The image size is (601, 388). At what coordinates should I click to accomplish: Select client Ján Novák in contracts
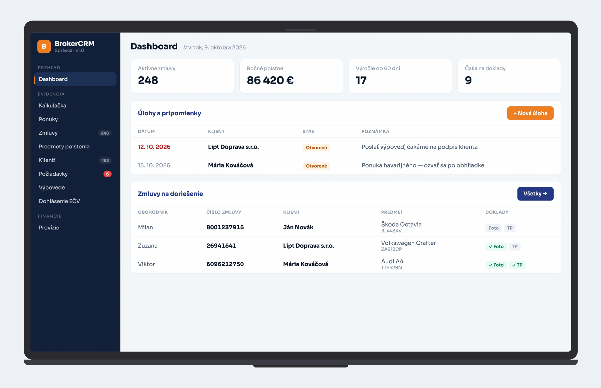click(x=298, y=228)
